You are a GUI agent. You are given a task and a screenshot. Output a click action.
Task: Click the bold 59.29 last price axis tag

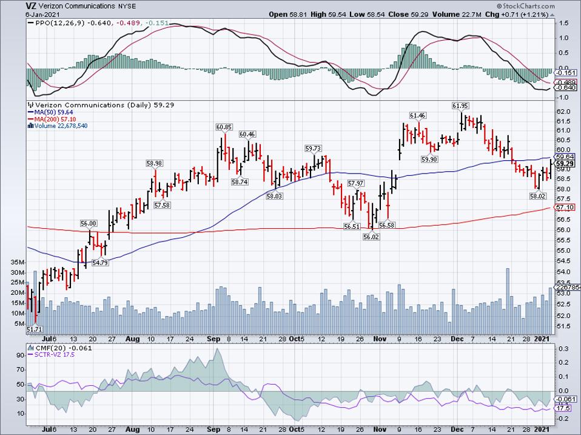point(565,164)
